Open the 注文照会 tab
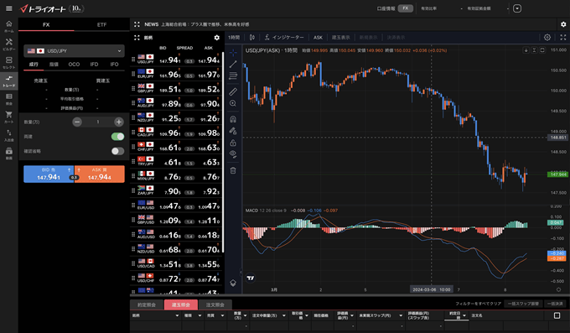This screenshot has height=333, width=570. coord(215,304)
